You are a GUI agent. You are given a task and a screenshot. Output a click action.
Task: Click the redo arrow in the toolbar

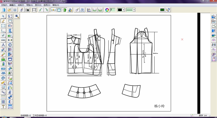pos(46,10)
